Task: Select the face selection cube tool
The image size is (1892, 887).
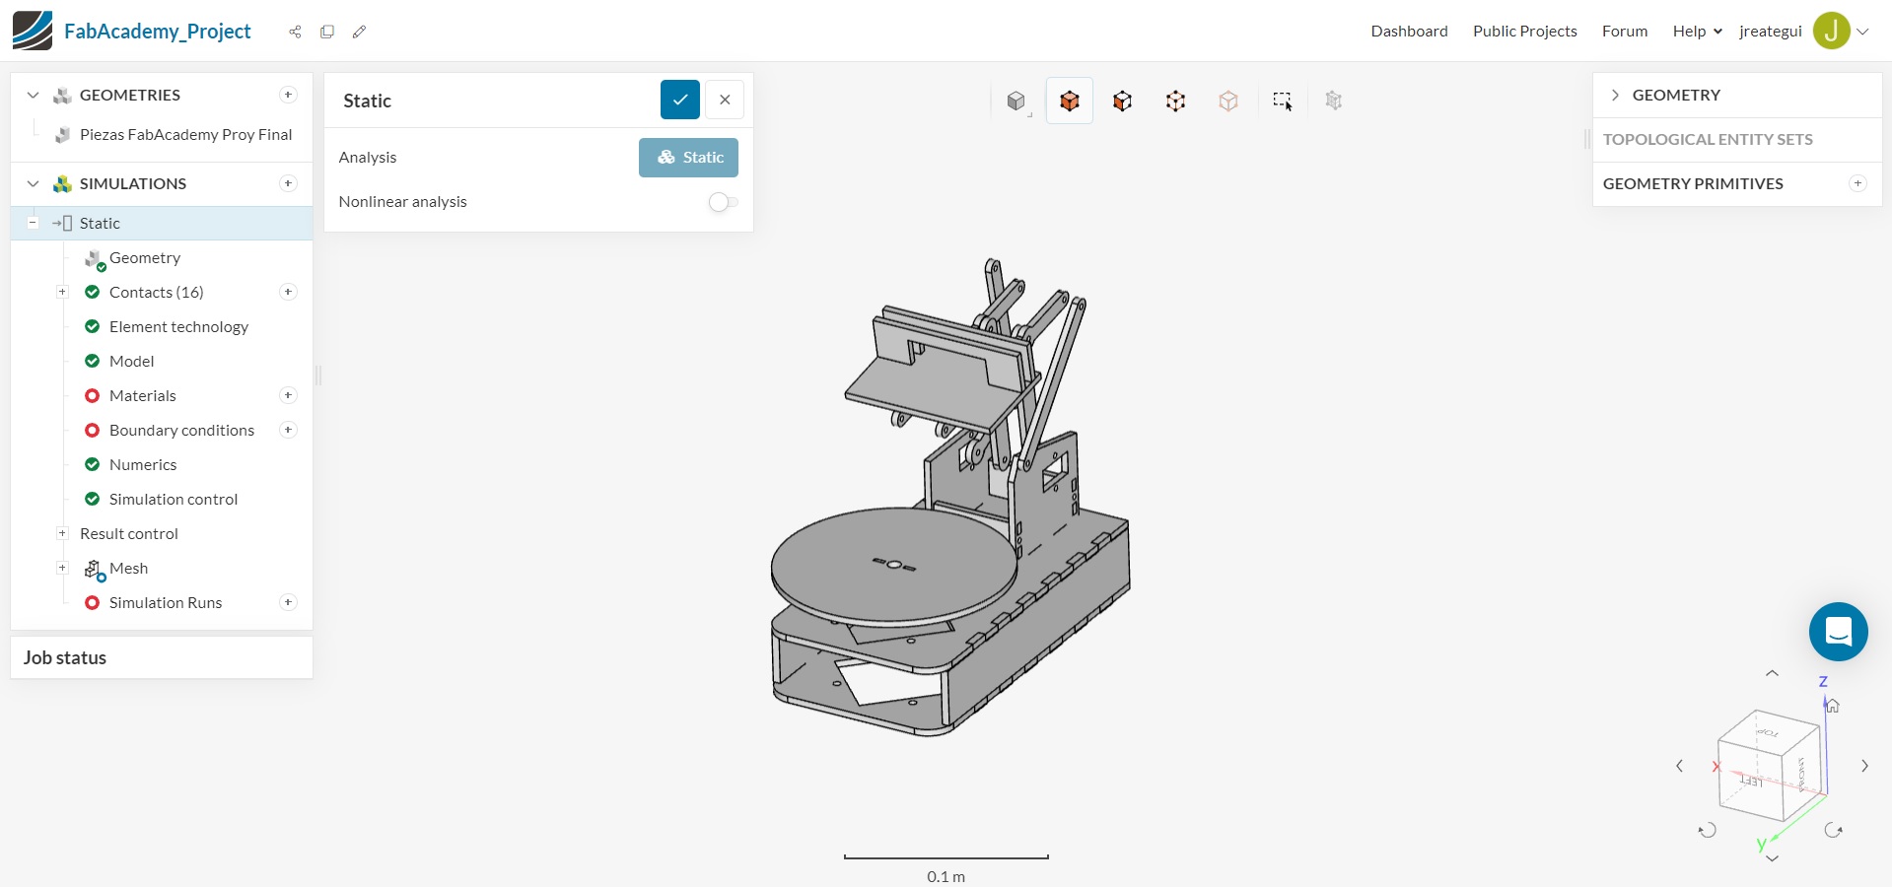Action: tap(1122, 101)
